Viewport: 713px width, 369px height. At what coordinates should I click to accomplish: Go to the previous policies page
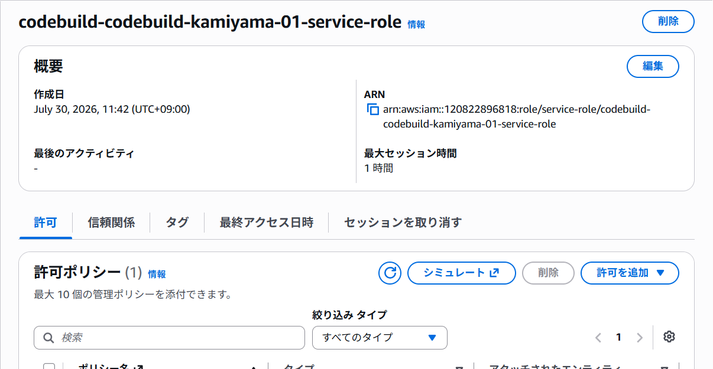(x=598, y=338)
